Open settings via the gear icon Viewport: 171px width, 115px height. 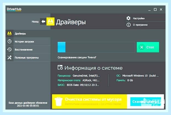(129, 18)
